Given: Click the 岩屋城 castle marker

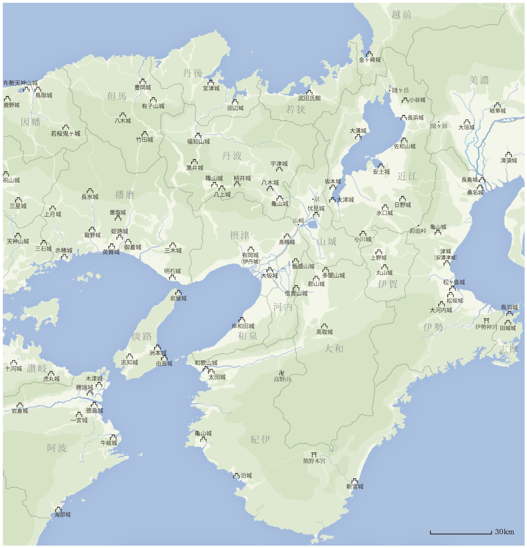Looking at the screenshot, I should [178, 292].
